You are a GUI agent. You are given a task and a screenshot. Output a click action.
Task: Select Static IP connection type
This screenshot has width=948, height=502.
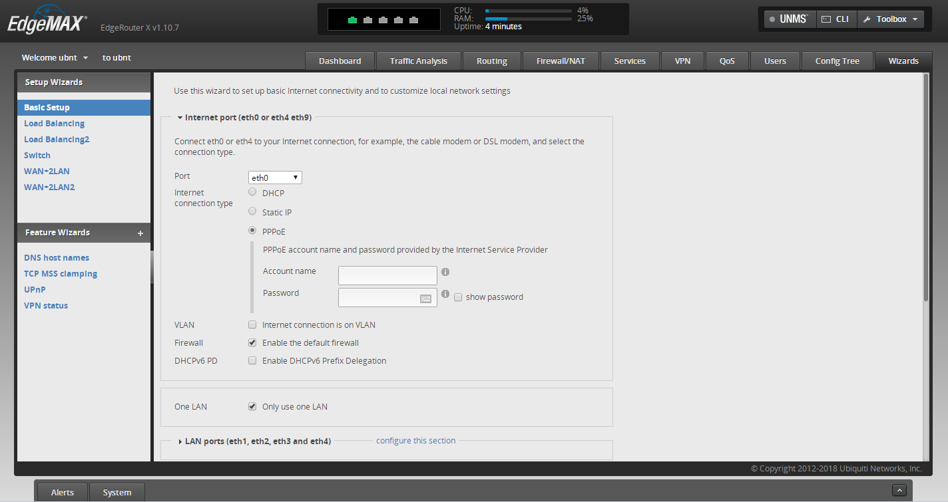(x=252, y=211)
